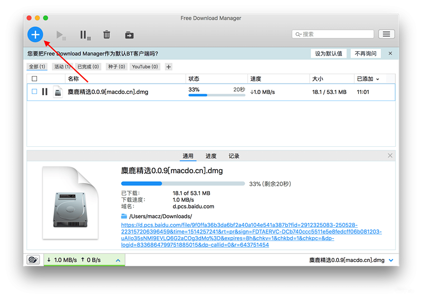The height and width of the screenshot is (299, 422).
Task: Collapse details via bottom-right blue chevron
Action: point(391,260)
